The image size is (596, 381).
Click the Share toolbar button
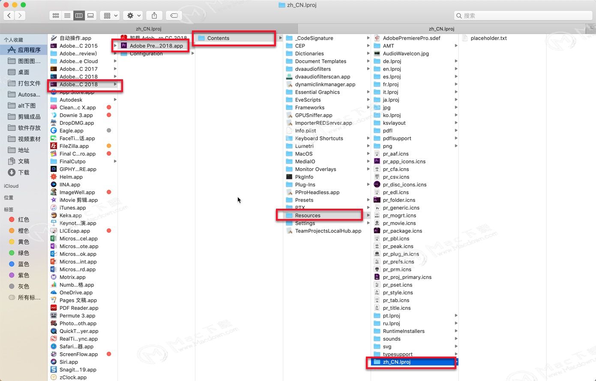click(x=154, y=15)
